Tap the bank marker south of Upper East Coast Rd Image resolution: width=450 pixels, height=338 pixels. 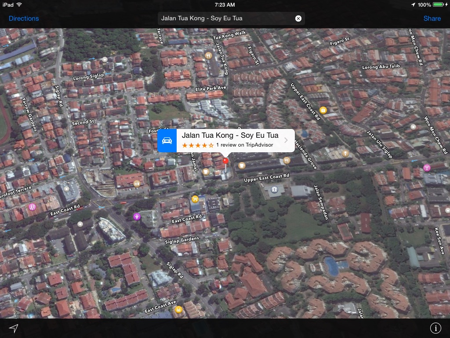pos(274,190)
